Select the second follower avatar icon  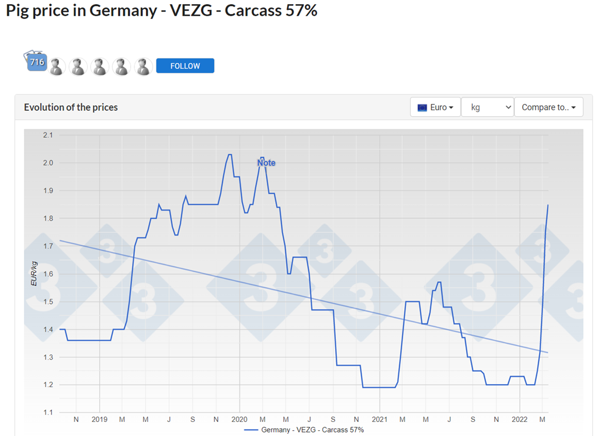pos(78,67)
